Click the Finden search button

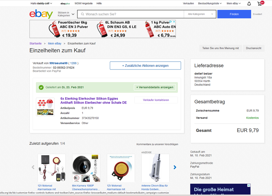click(234, 14)
